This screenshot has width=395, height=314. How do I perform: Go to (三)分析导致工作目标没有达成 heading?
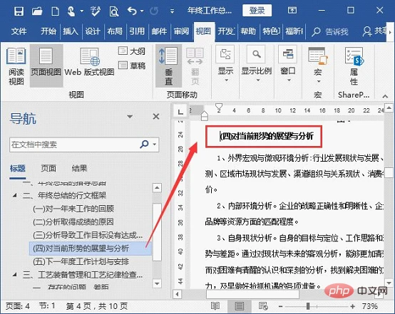[x=88, y=235]
